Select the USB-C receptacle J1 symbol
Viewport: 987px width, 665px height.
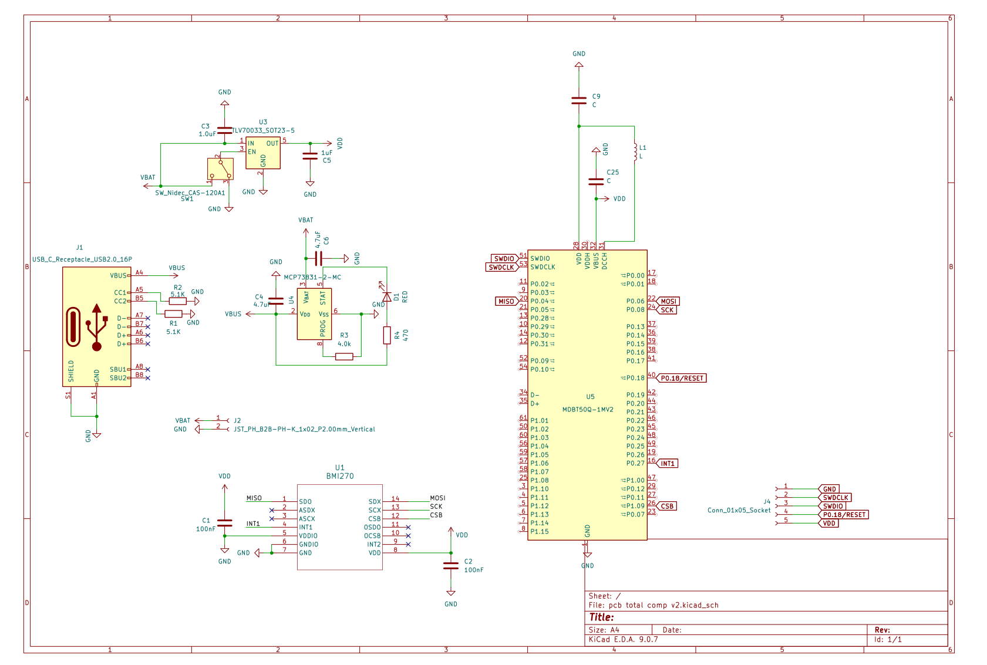[97, 327]
